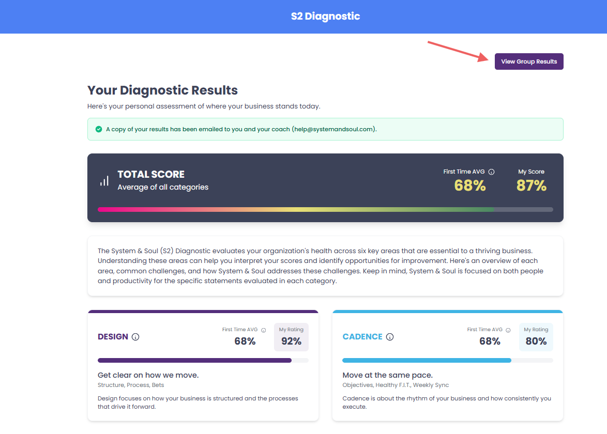Click the CADENCE category heading
607x434 pixels.
tap(362, 337)
